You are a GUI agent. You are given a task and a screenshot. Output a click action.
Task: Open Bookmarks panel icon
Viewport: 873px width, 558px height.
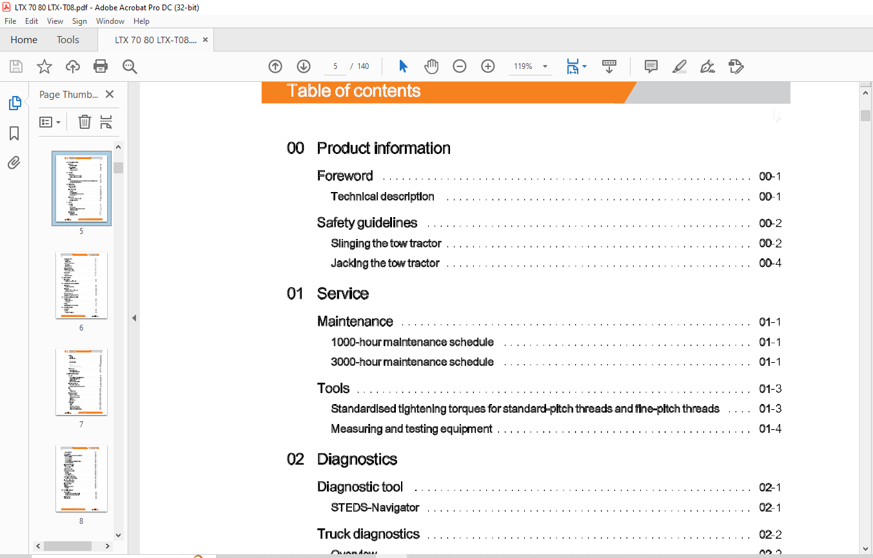[x=14, y=133]
